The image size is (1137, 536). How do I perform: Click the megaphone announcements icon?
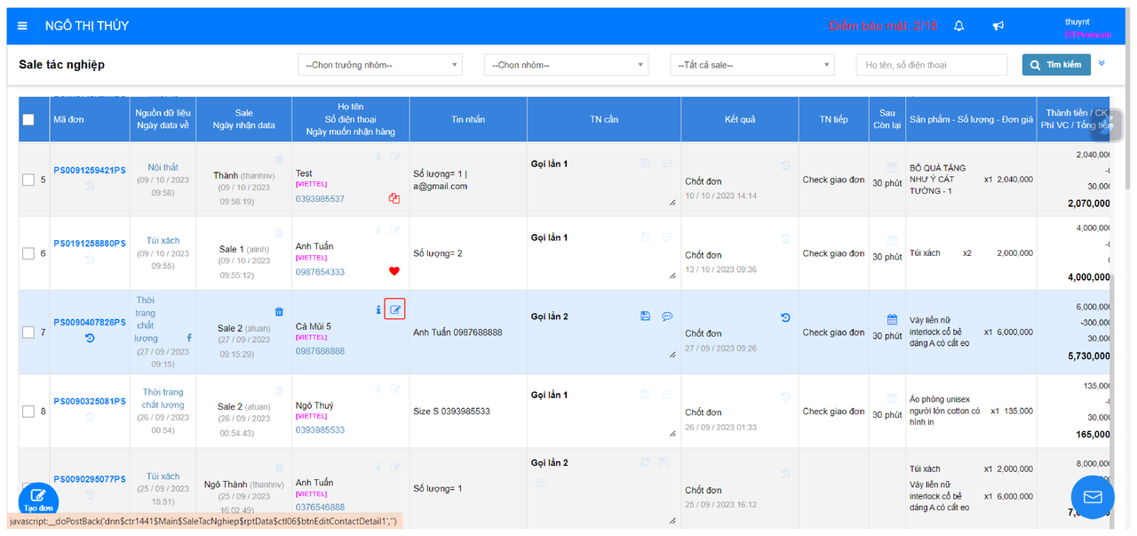998,26
